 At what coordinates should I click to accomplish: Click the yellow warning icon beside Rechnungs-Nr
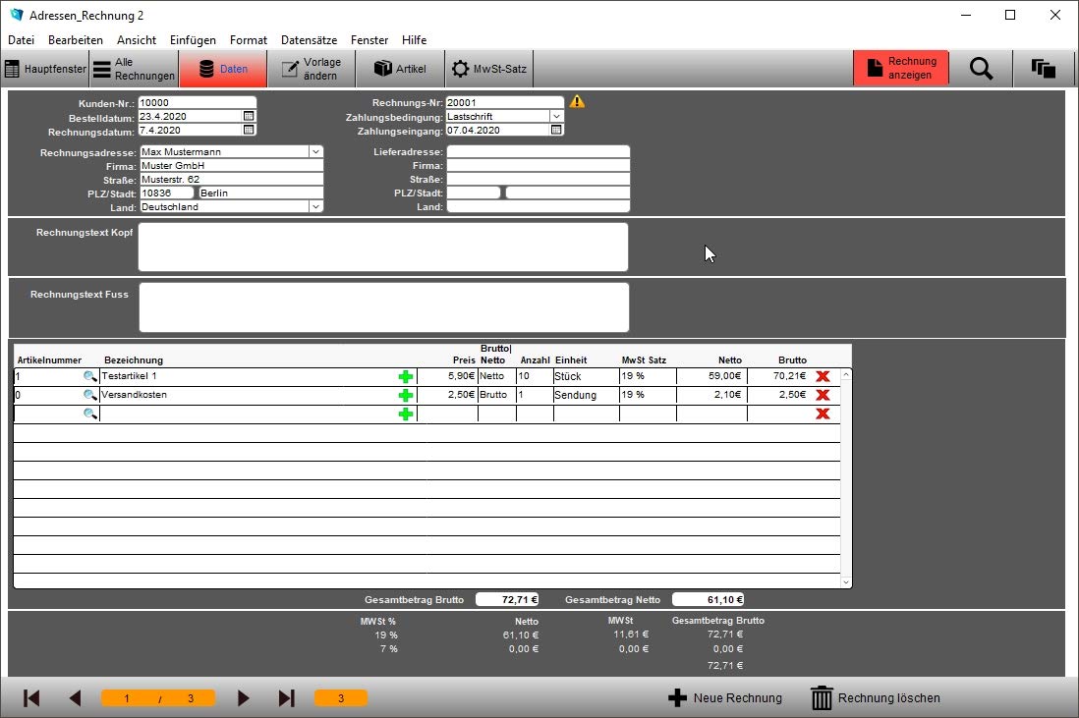pyautogui.click(x=577, y=102)
